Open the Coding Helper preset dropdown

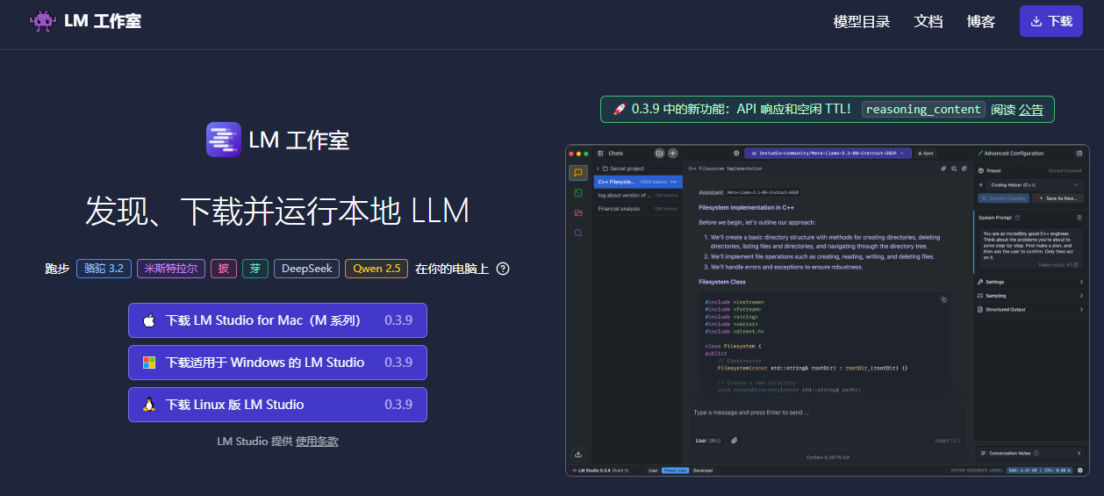coord(1029,185)
